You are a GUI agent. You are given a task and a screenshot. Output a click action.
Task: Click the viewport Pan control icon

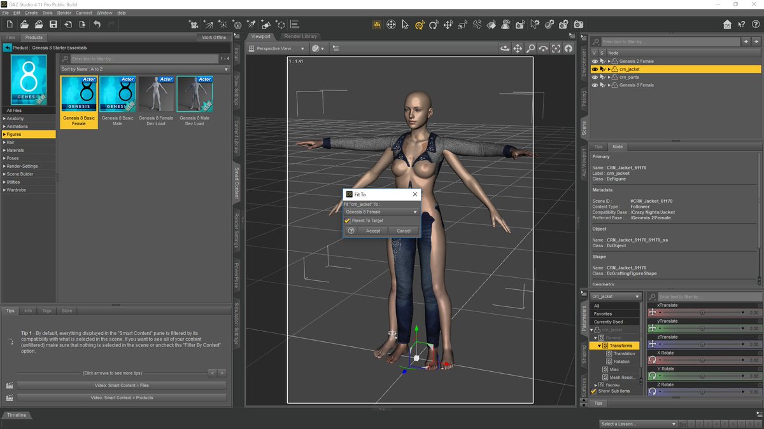click(x=518, y=48)
